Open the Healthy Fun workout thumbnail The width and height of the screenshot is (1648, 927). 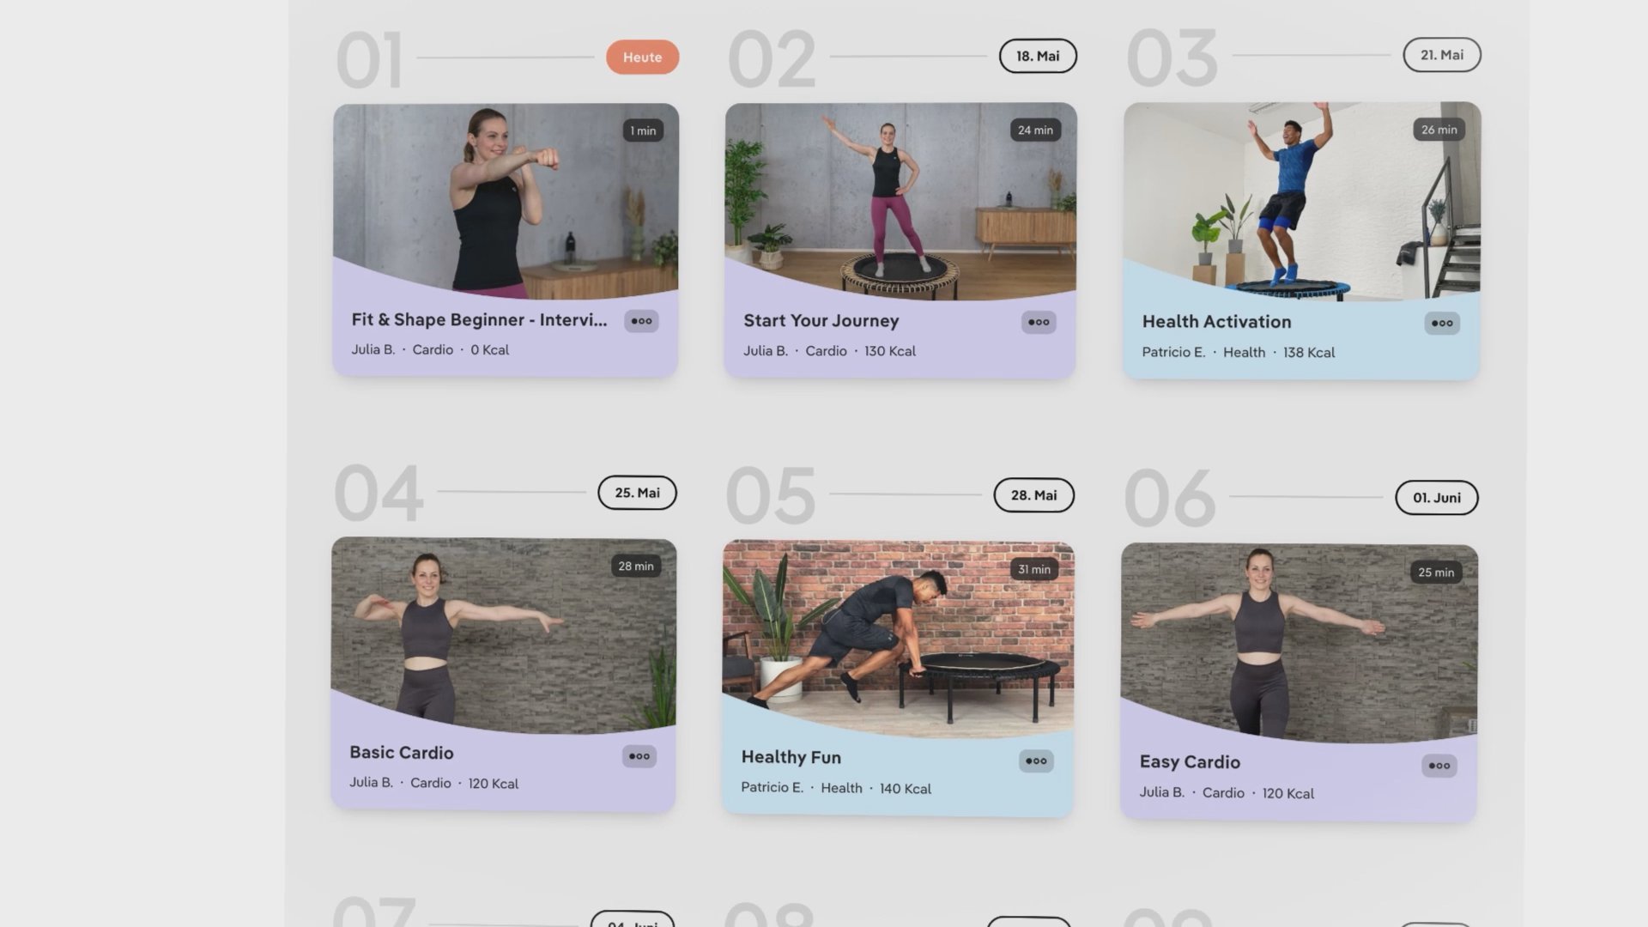coord(898,639)
